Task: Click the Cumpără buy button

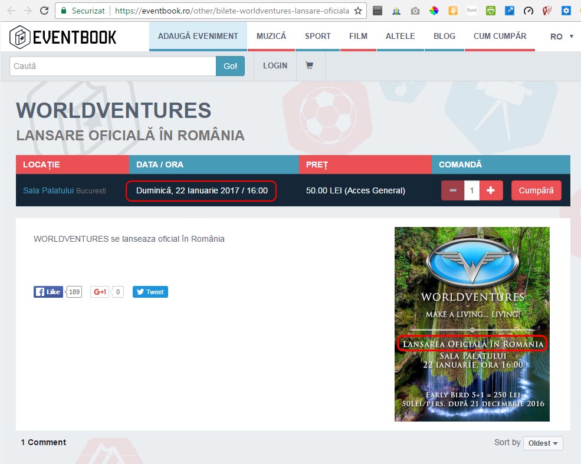Action: 536,190
